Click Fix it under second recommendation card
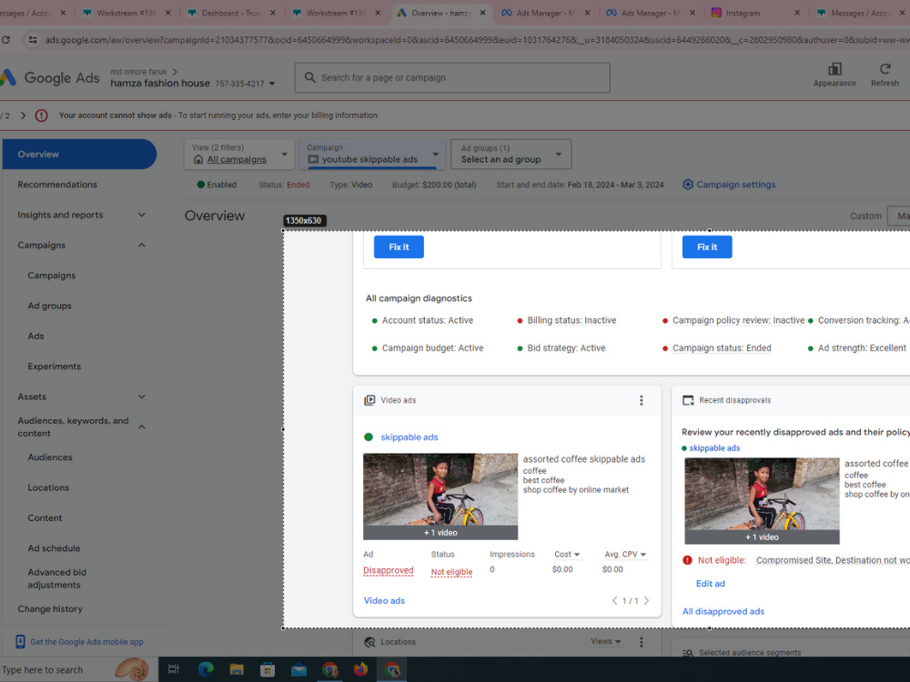Viewport: 910px width, 682px height. click(x=707, y=247)
